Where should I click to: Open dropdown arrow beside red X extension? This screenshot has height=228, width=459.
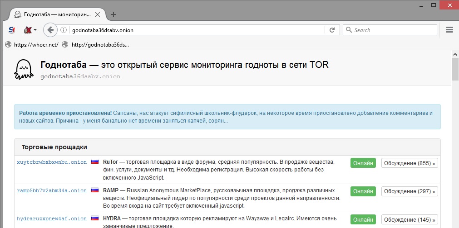point(35,30)
